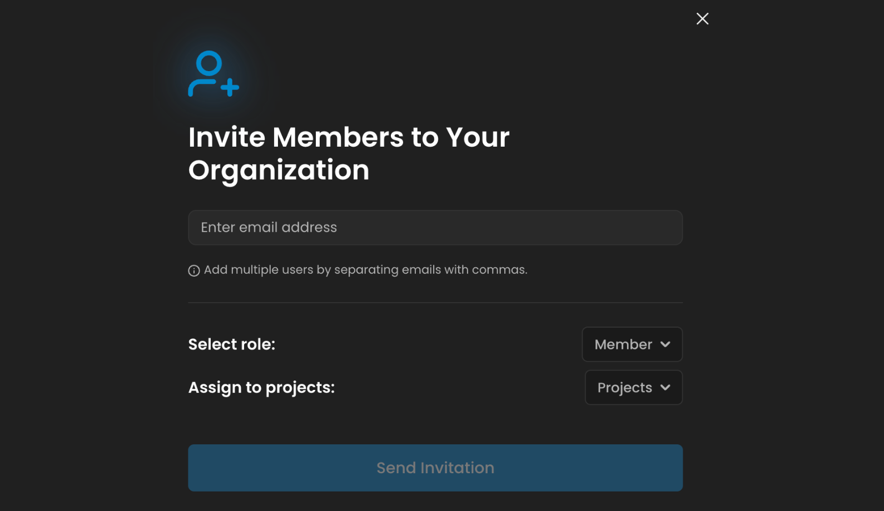Click the plus sign on user icon

click(x=230, y=87)
